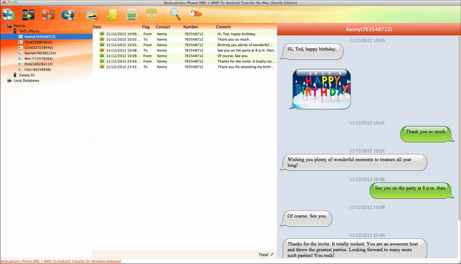Click the Devices computer icon in tree

click(x=9, y=26)
